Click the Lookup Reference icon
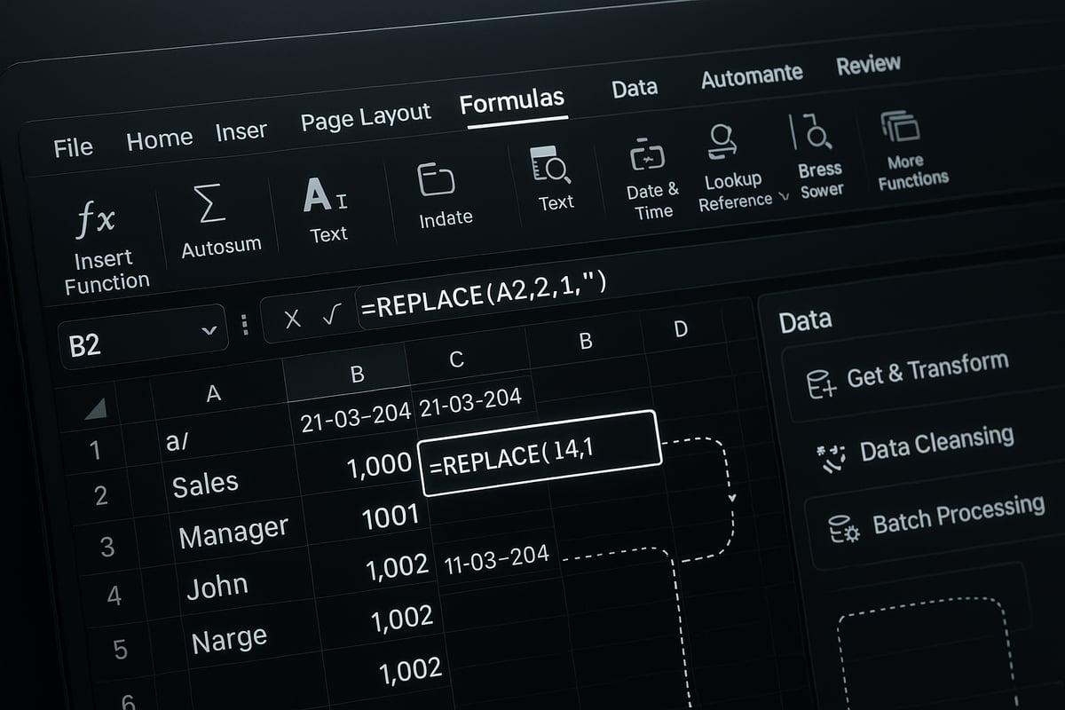Screen dimensions: 1065x710 click(723, 142)
